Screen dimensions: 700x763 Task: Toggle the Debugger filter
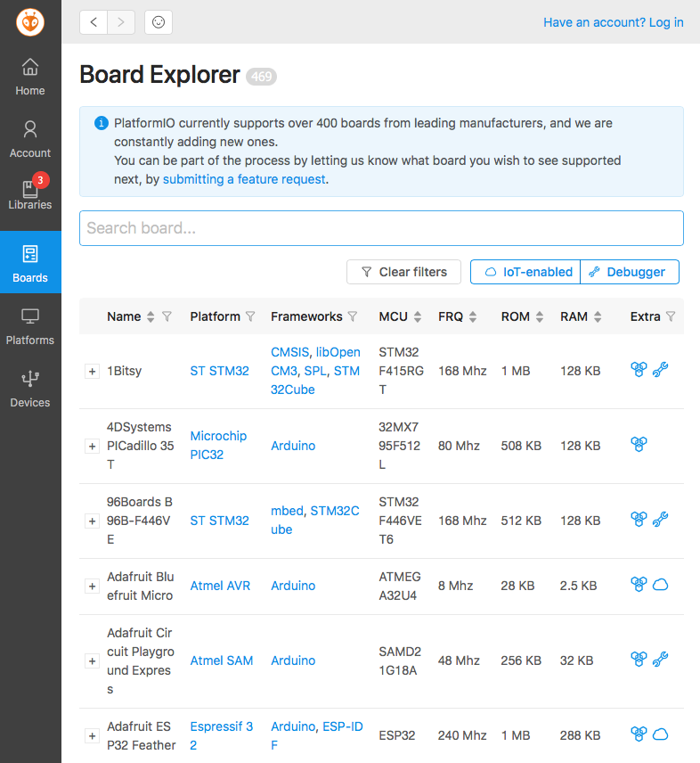630,272
